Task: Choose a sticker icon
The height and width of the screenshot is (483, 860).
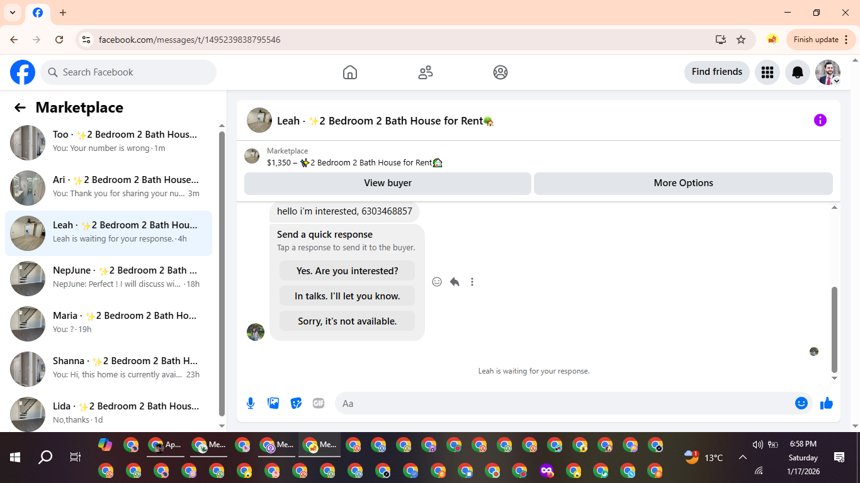Action: point(296,403)
